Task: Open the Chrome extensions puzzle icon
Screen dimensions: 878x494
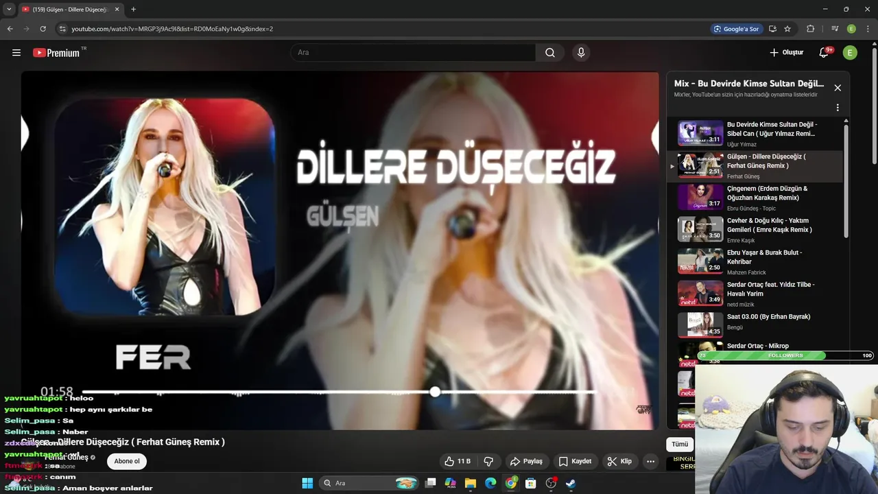Action: coord(811,29)
